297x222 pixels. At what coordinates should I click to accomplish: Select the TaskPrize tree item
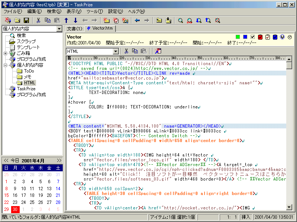pos(26,89)
